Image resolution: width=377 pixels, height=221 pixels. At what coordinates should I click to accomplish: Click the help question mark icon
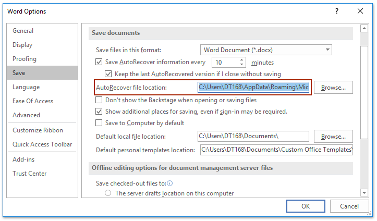(337, 11)
